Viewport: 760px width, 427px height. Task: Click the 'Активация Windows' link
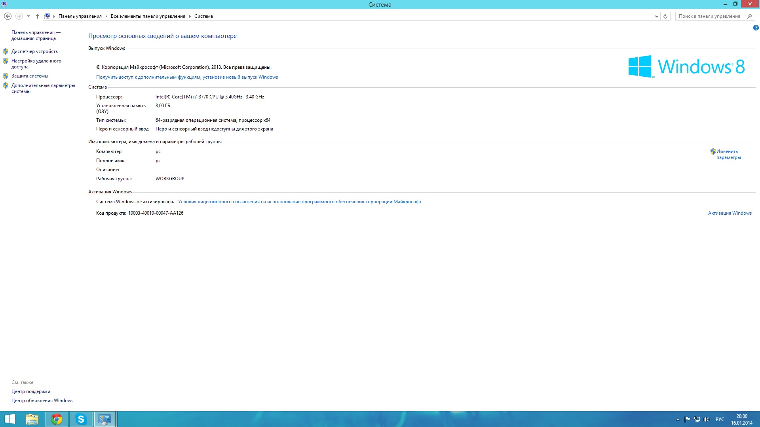click(x=730, y=213)
